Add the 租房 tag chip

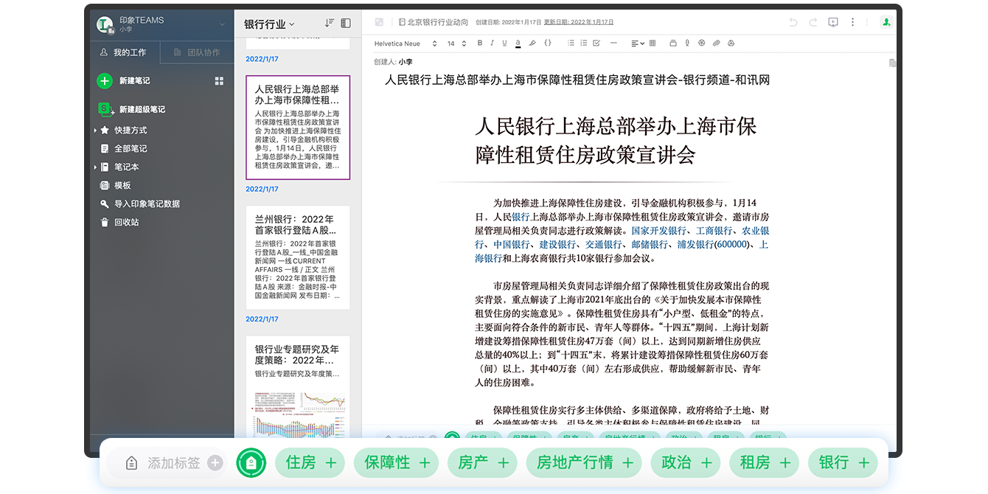click(765, 463)
